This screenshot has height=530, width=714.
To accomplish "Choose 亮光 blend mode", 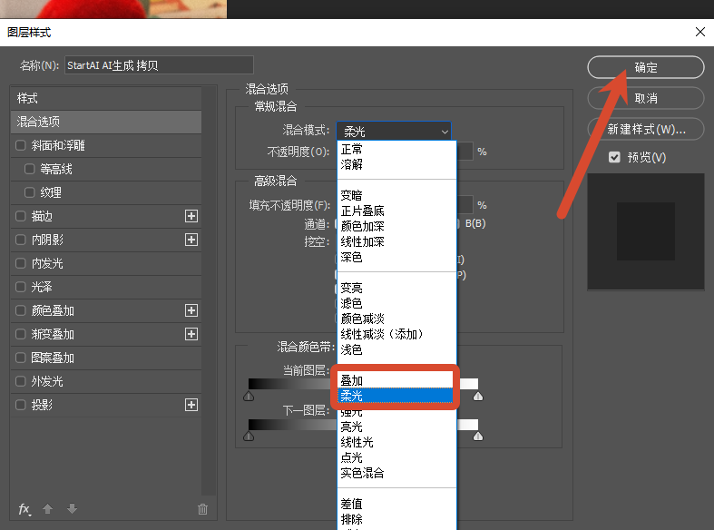I will tap(396, 427).
